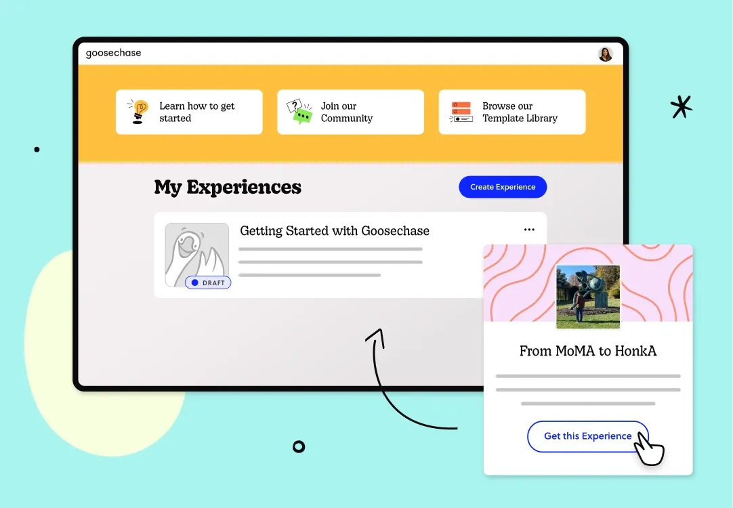Viewport: 733px width, 508px height.
Task: Click the lightbulb icon on the Learn card
Action: [138, 112]
